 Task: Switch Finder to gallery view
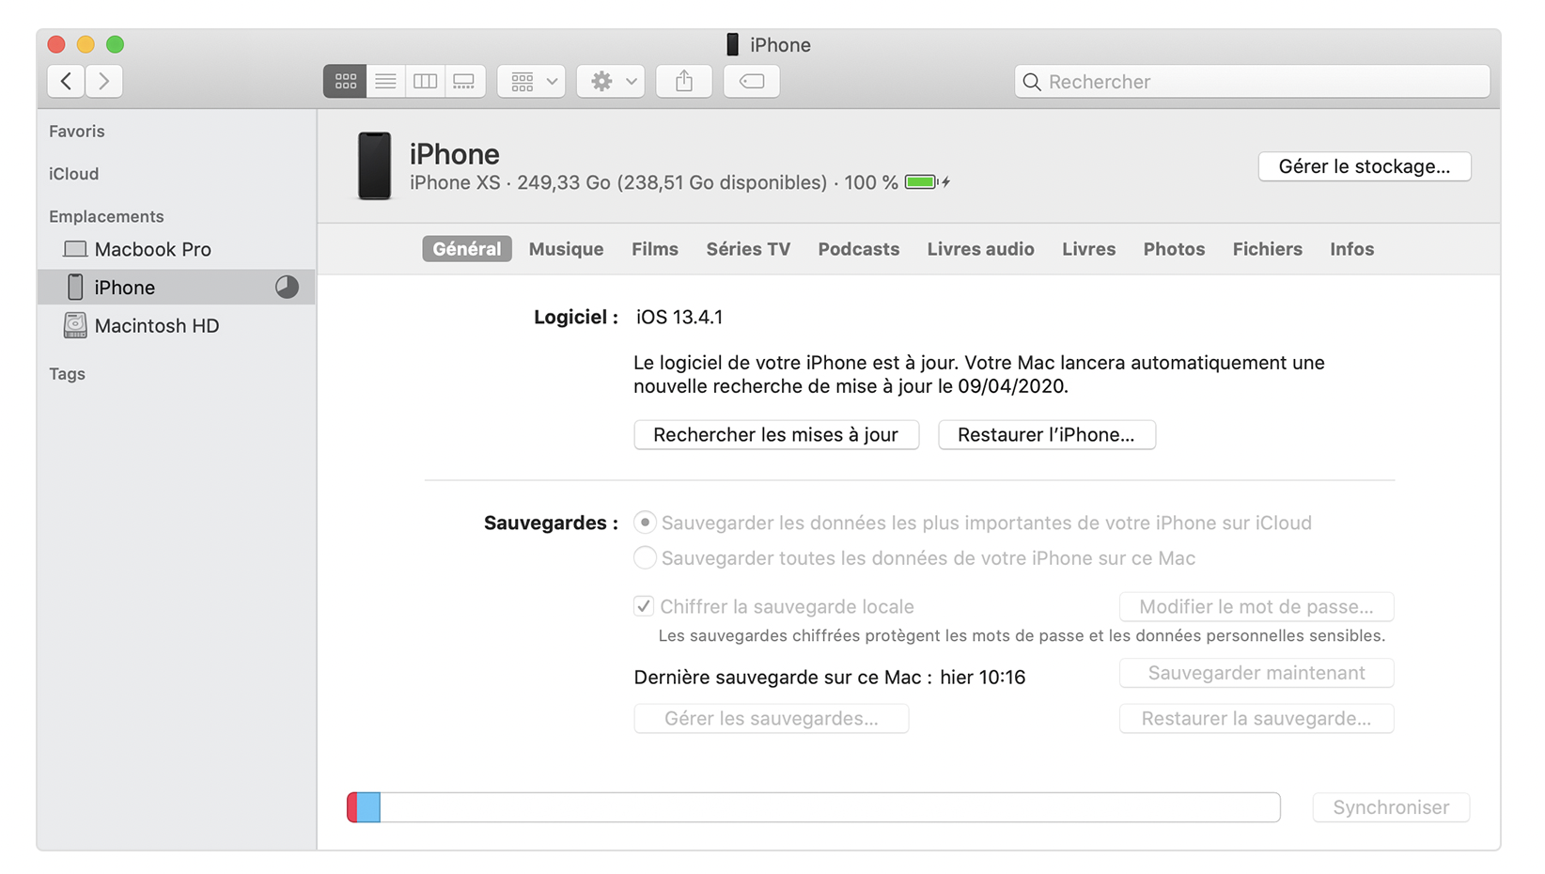click(464, 82)
